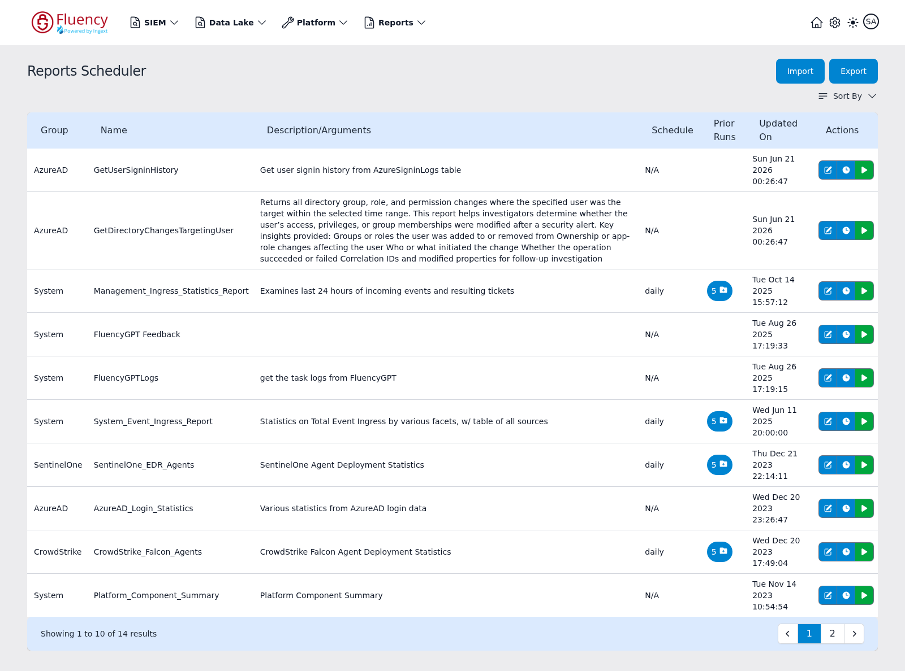The height and width of the screenshot is (671, 905).
Task: Open prior runs for CrowdStrike_Falcon_Agents
Action: pos(719,552)
